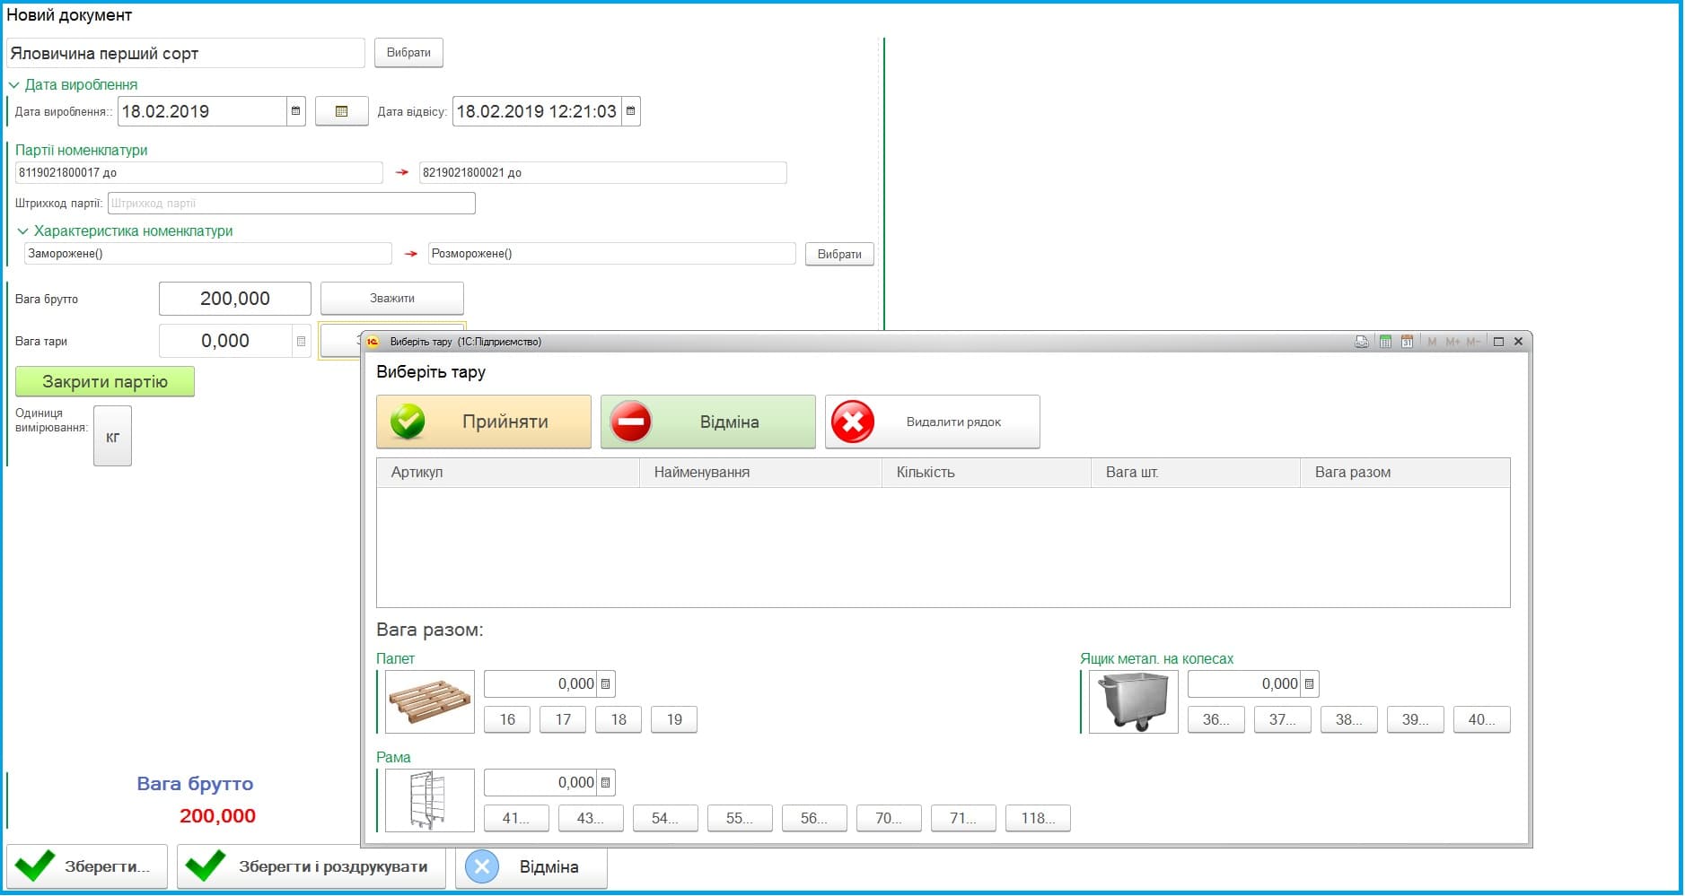Viewport: 1685px width, 896px height.
Task: Click the red arrow between party fields
Action: click(x=402, y=172)
